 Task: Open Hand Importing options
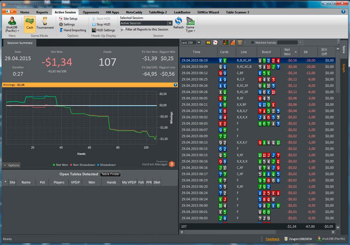point(73,30)
